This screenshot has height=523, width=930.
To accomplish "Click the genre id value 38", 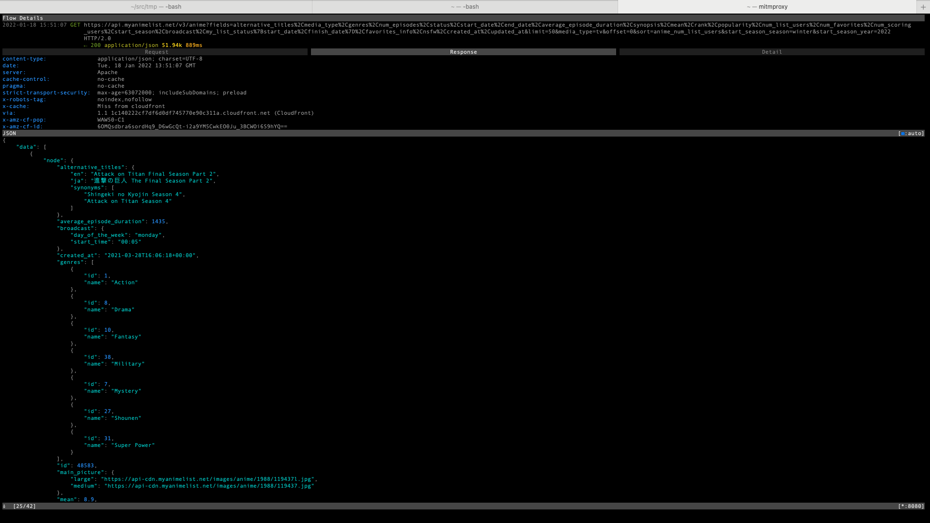I will pos(108,357).
